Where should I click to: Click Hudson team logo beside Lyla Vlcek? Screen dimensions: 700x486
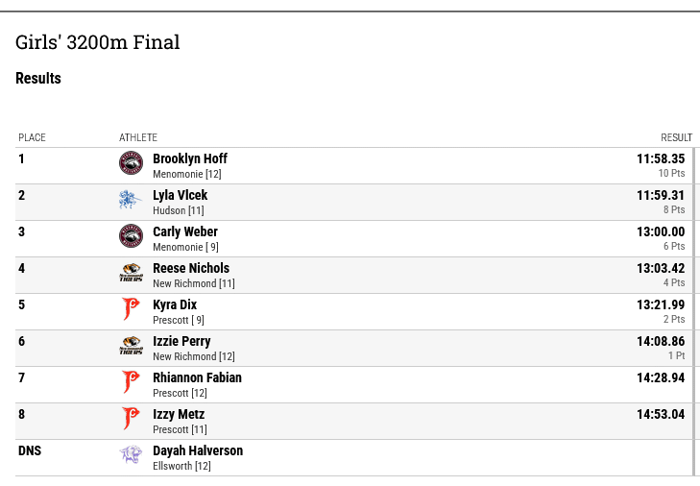tap(131, 200)
